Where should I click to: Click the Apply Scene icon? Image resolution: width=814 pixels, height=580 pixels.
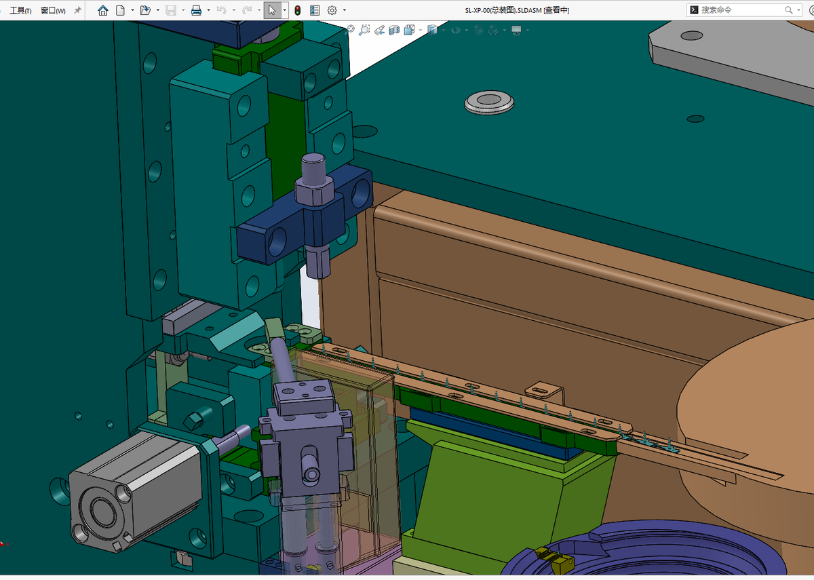(493, 30)
